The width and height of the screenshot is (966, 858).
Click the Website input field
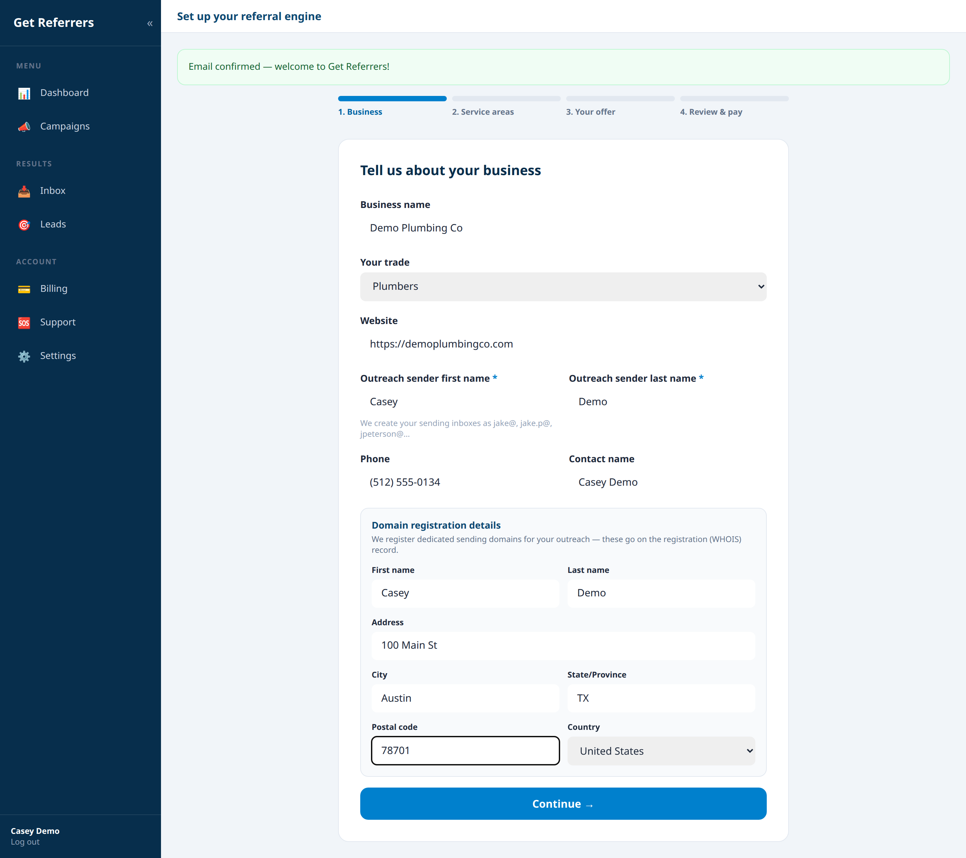point(563,344)
